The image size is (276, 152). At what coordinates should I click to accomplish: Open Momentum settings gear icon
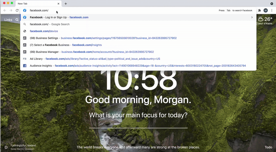(6, 147)
